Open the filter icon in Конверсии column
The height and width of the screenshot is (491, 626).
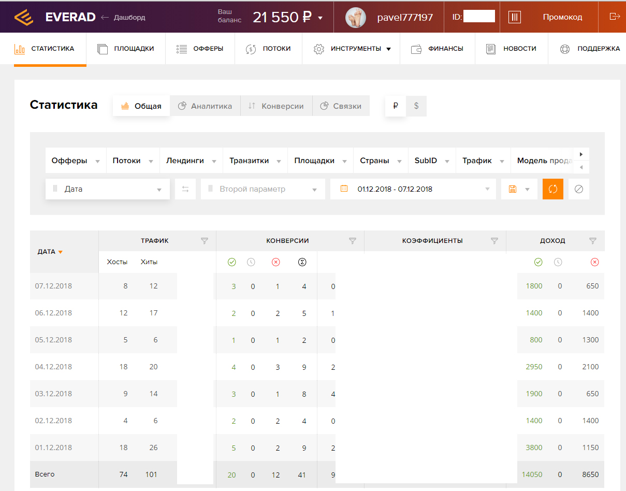(x=353, y=241)
